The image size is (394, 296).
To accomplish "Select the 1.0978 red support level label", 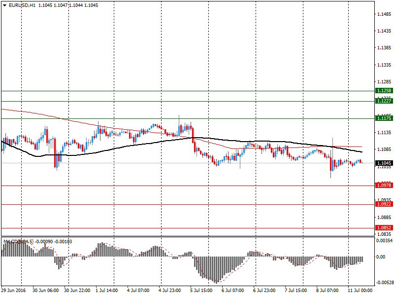I will click(x=384, y=185).
